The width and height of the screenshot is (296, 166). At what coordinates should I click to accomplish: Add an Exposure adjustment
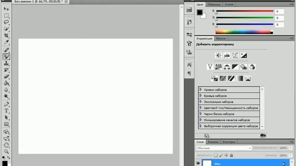click(244, 55)
